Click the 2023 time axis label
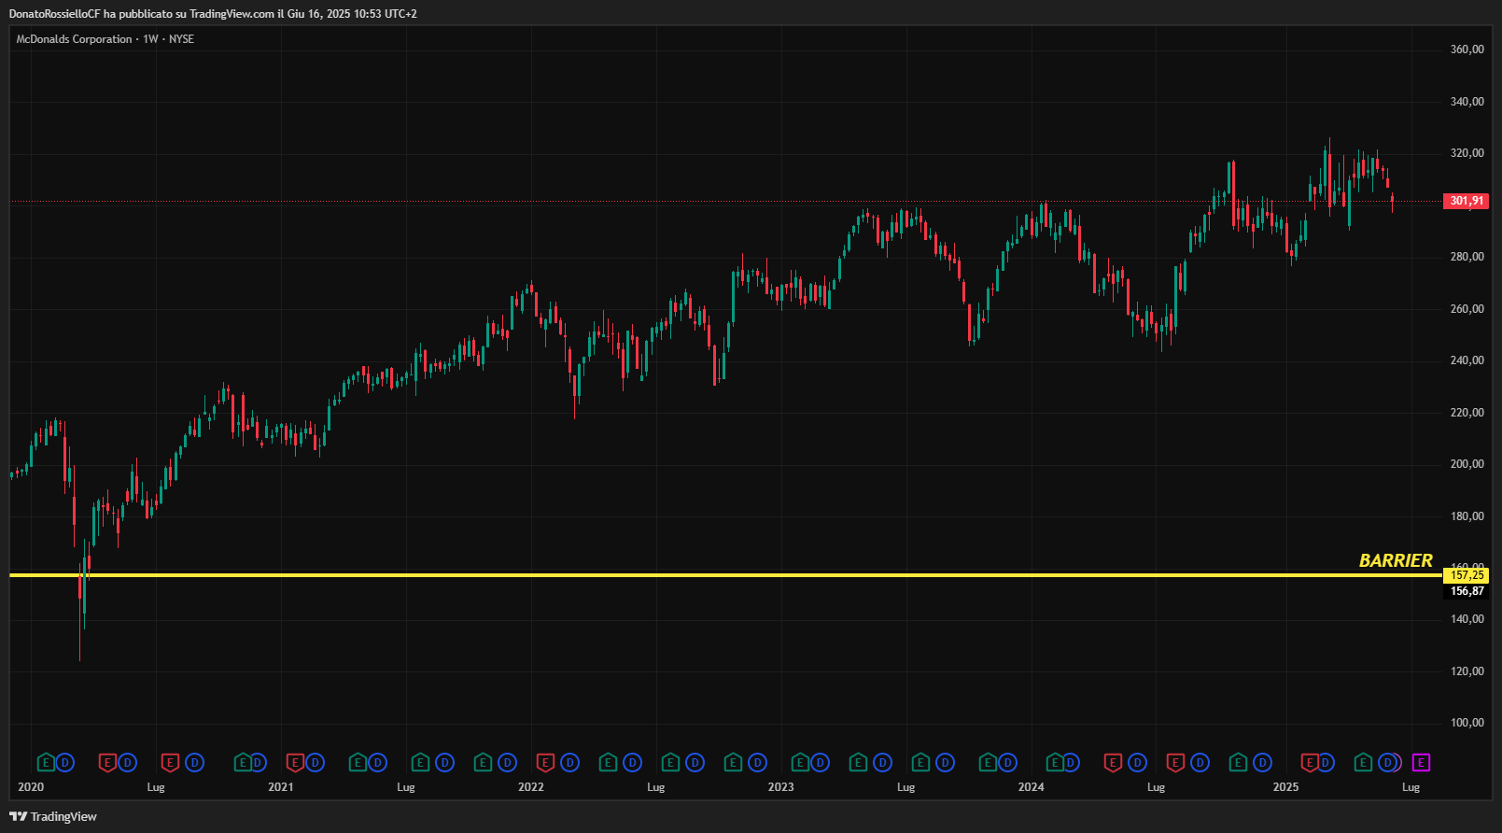 [781, 787]
